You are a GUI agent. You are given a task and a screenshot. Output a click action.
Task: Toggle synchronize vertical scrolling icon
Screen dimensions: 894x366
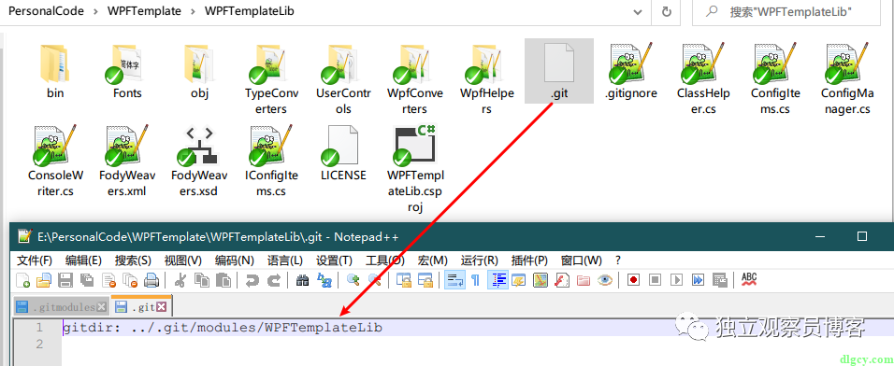404,280
